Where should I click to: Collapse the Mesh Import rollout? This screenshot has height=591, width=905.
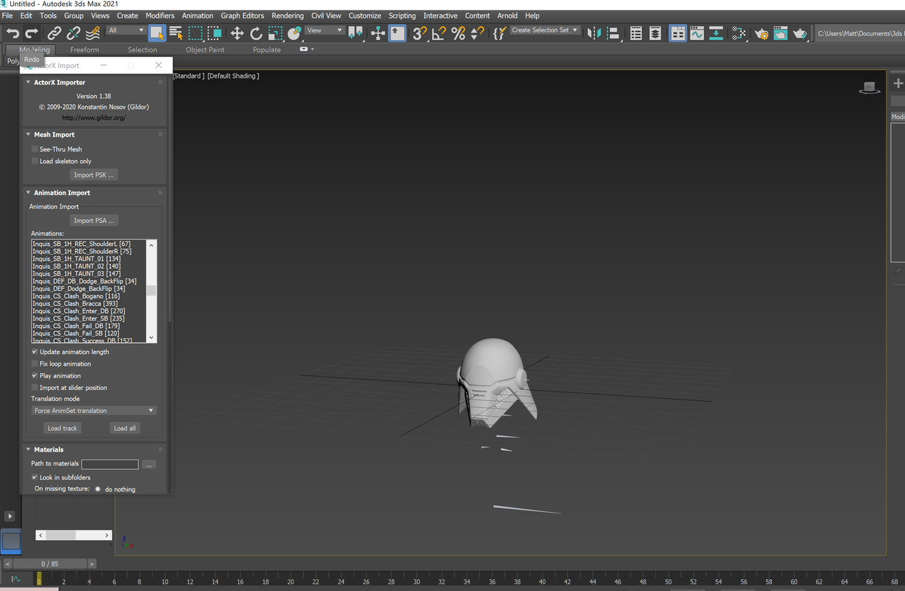tap(28, 134)
